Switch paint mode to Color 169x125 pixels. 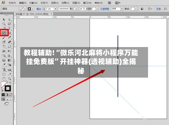tap(3, 95)
